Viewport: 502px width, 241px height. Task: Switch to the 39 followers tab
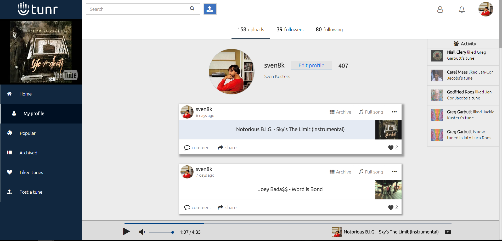pos(290,30)
